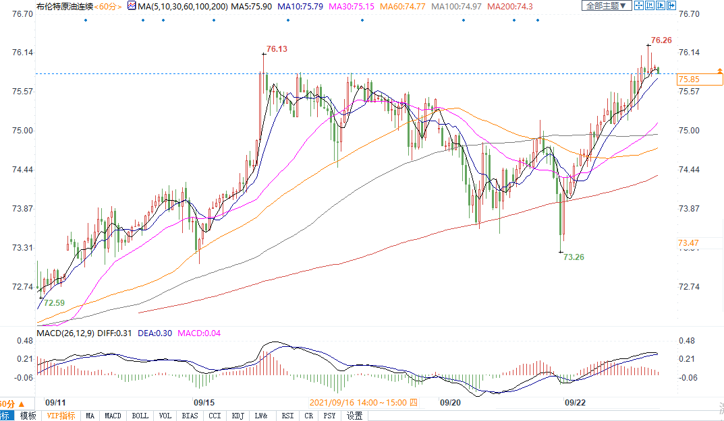
Task: Open the VIP指标 tab
Action: [x=61, y=416]
